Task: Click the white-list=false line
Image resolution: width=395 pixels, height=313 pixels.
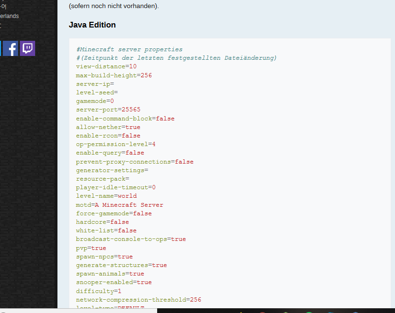Action: 106,231
